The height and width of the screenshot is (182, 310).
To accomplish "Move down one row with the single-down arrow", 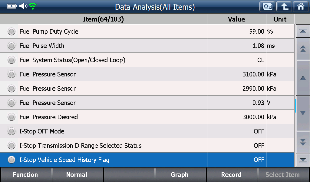I will (x=303, y=113).
